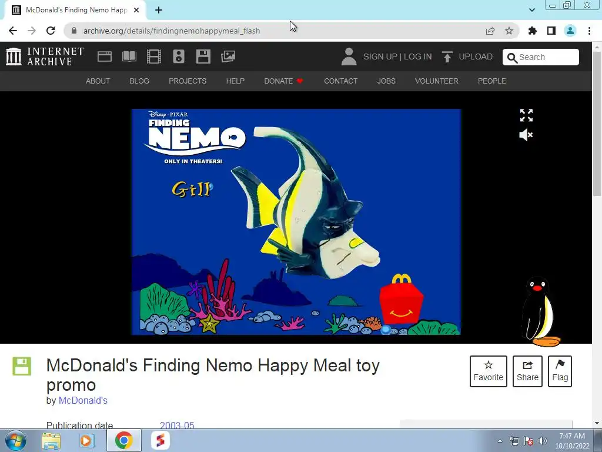Toggle Chrome side panel
The width and height of the screenshot is (602, 452).
pos(551,31)
